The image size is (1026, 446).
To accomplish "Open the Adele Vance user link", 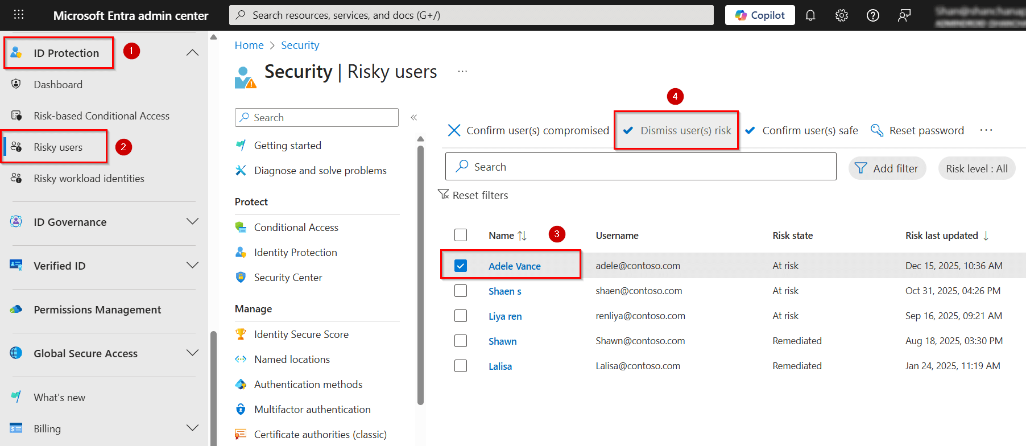I will tap(515, 266).
